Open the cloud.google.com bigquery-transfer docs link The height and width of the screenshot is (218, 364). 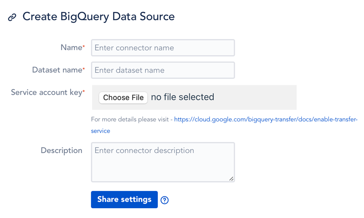click(x=265, y=120)
